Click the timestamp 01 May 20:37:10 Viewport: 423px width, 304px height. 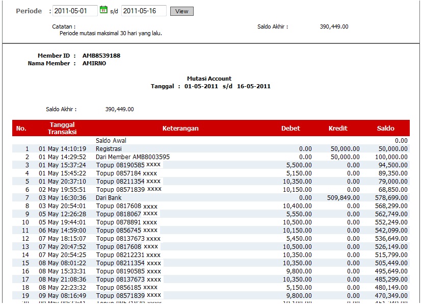pos(62,182)
